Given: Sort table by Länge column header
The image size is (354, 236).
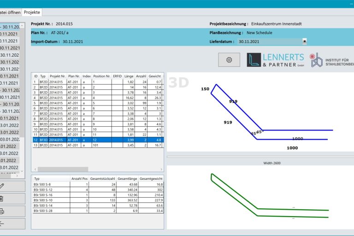Looking at the screenshot, I should (129, 76).
